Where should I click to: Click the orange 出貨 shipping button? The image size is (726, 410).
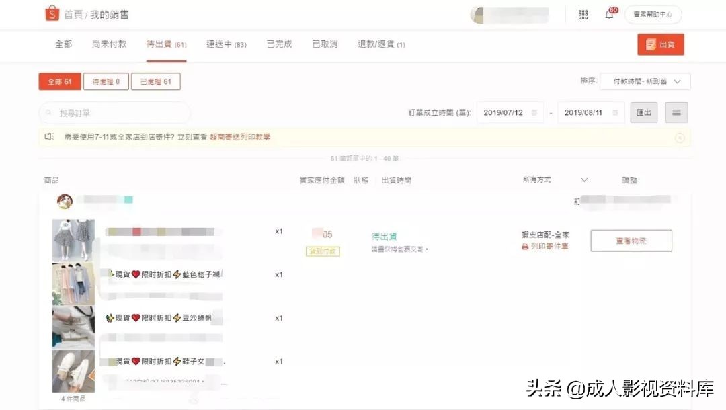[660, 43]
